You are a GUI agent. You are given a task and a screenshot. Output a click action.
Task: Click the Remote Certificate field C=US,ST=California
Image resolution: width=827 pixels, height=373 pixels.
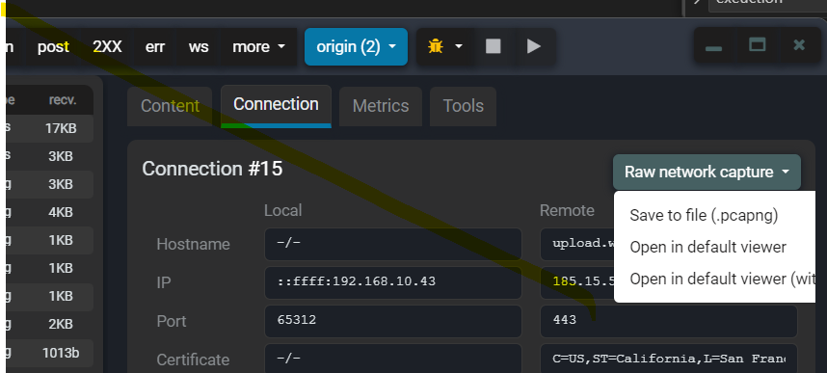(x=668, y=359)
